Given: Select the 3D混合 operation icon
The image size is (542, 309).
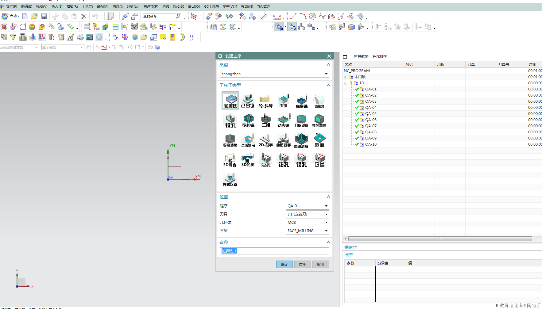Looking at the screenshot, I should point(230,160).
